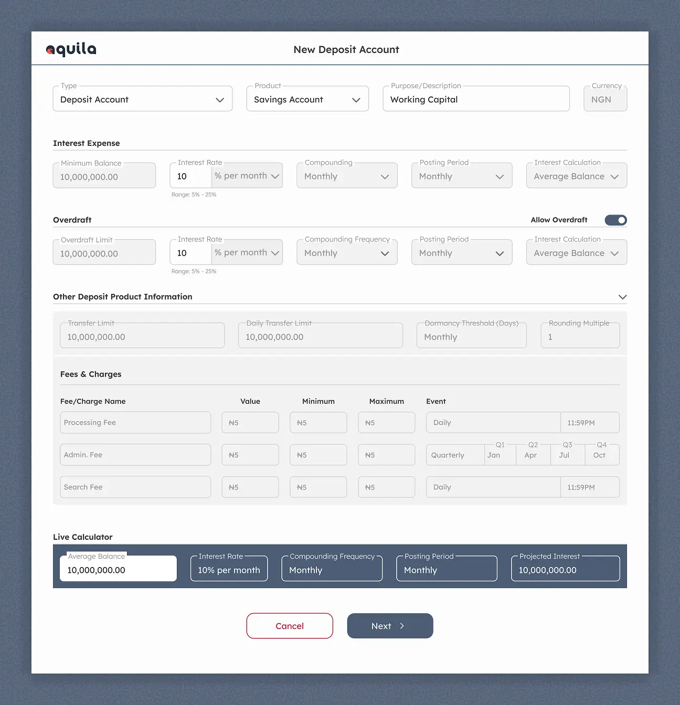Click the Processing Fee Daily event field
The width and height of the screenshot is (680, 705).
[493, 423]
